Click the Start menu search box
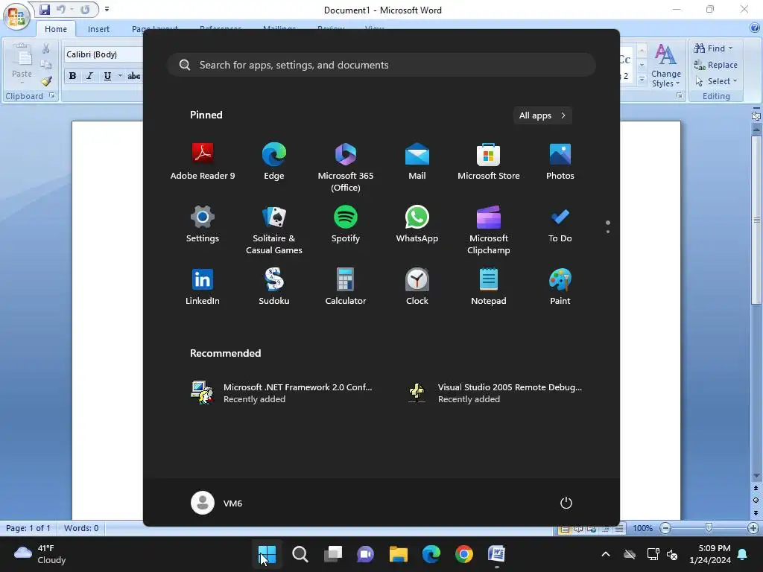This screenshot has width=763, height=572. tap(381, 65)
